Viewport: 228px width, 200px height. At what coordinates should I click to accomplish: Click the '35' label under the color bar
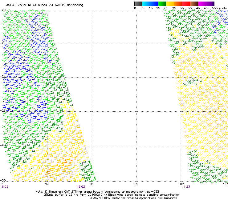click(x=190, y=8)
